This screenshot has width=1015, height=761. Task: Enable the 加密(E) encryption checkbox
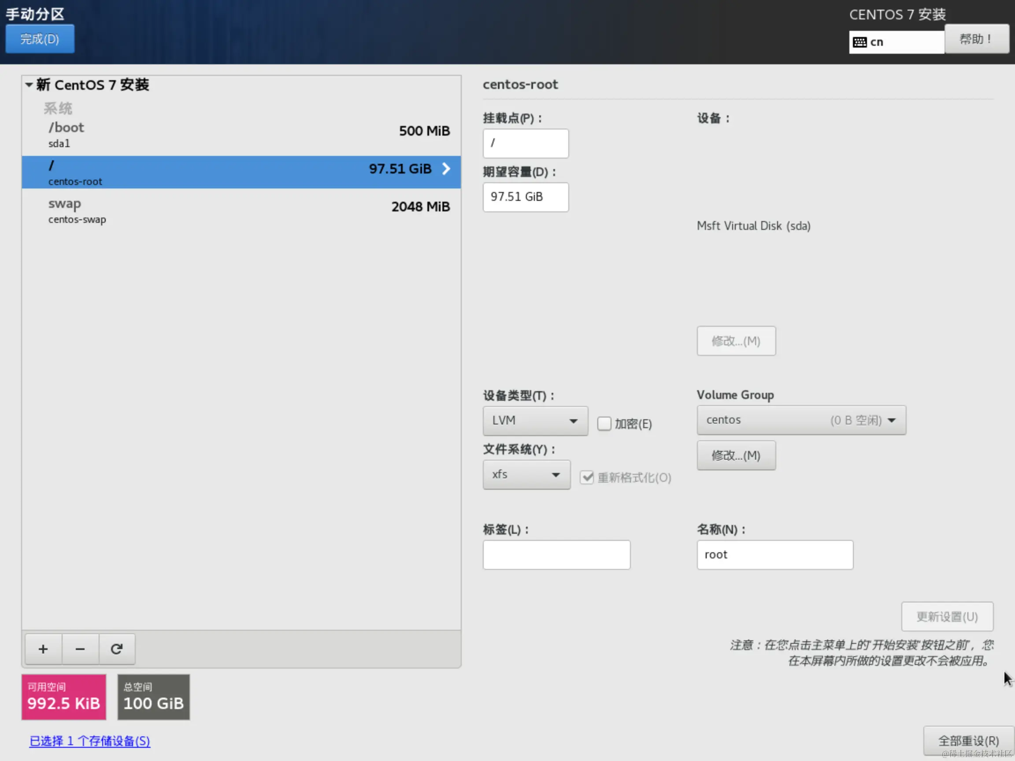coord(604,423)
